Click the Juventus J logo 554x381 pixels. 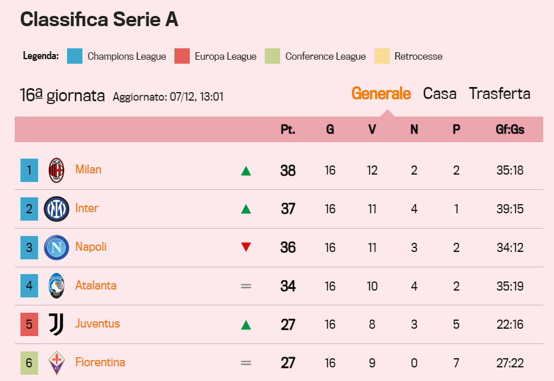56,324
